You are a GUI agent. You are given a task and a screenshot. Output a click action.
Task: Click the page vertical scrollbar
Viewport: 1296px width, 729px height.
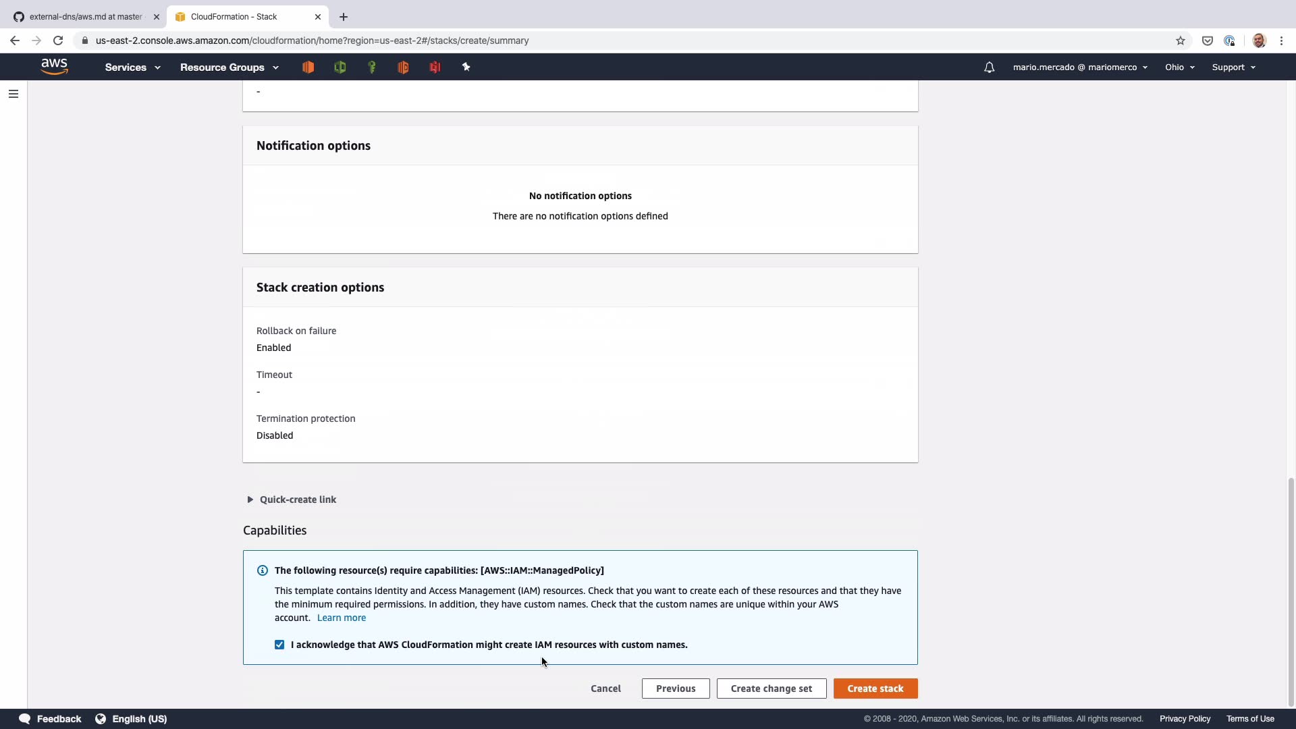tap(1291, 591)
